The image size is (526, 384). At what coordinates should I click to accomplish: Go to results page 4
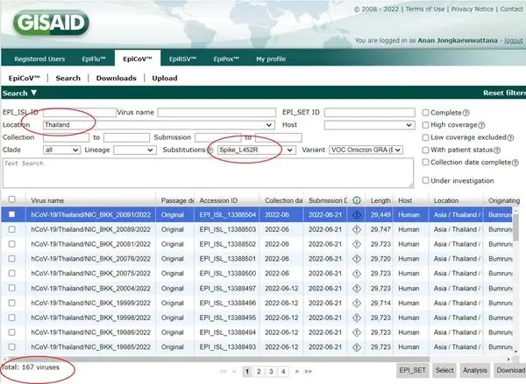click(x=283, y=371)
